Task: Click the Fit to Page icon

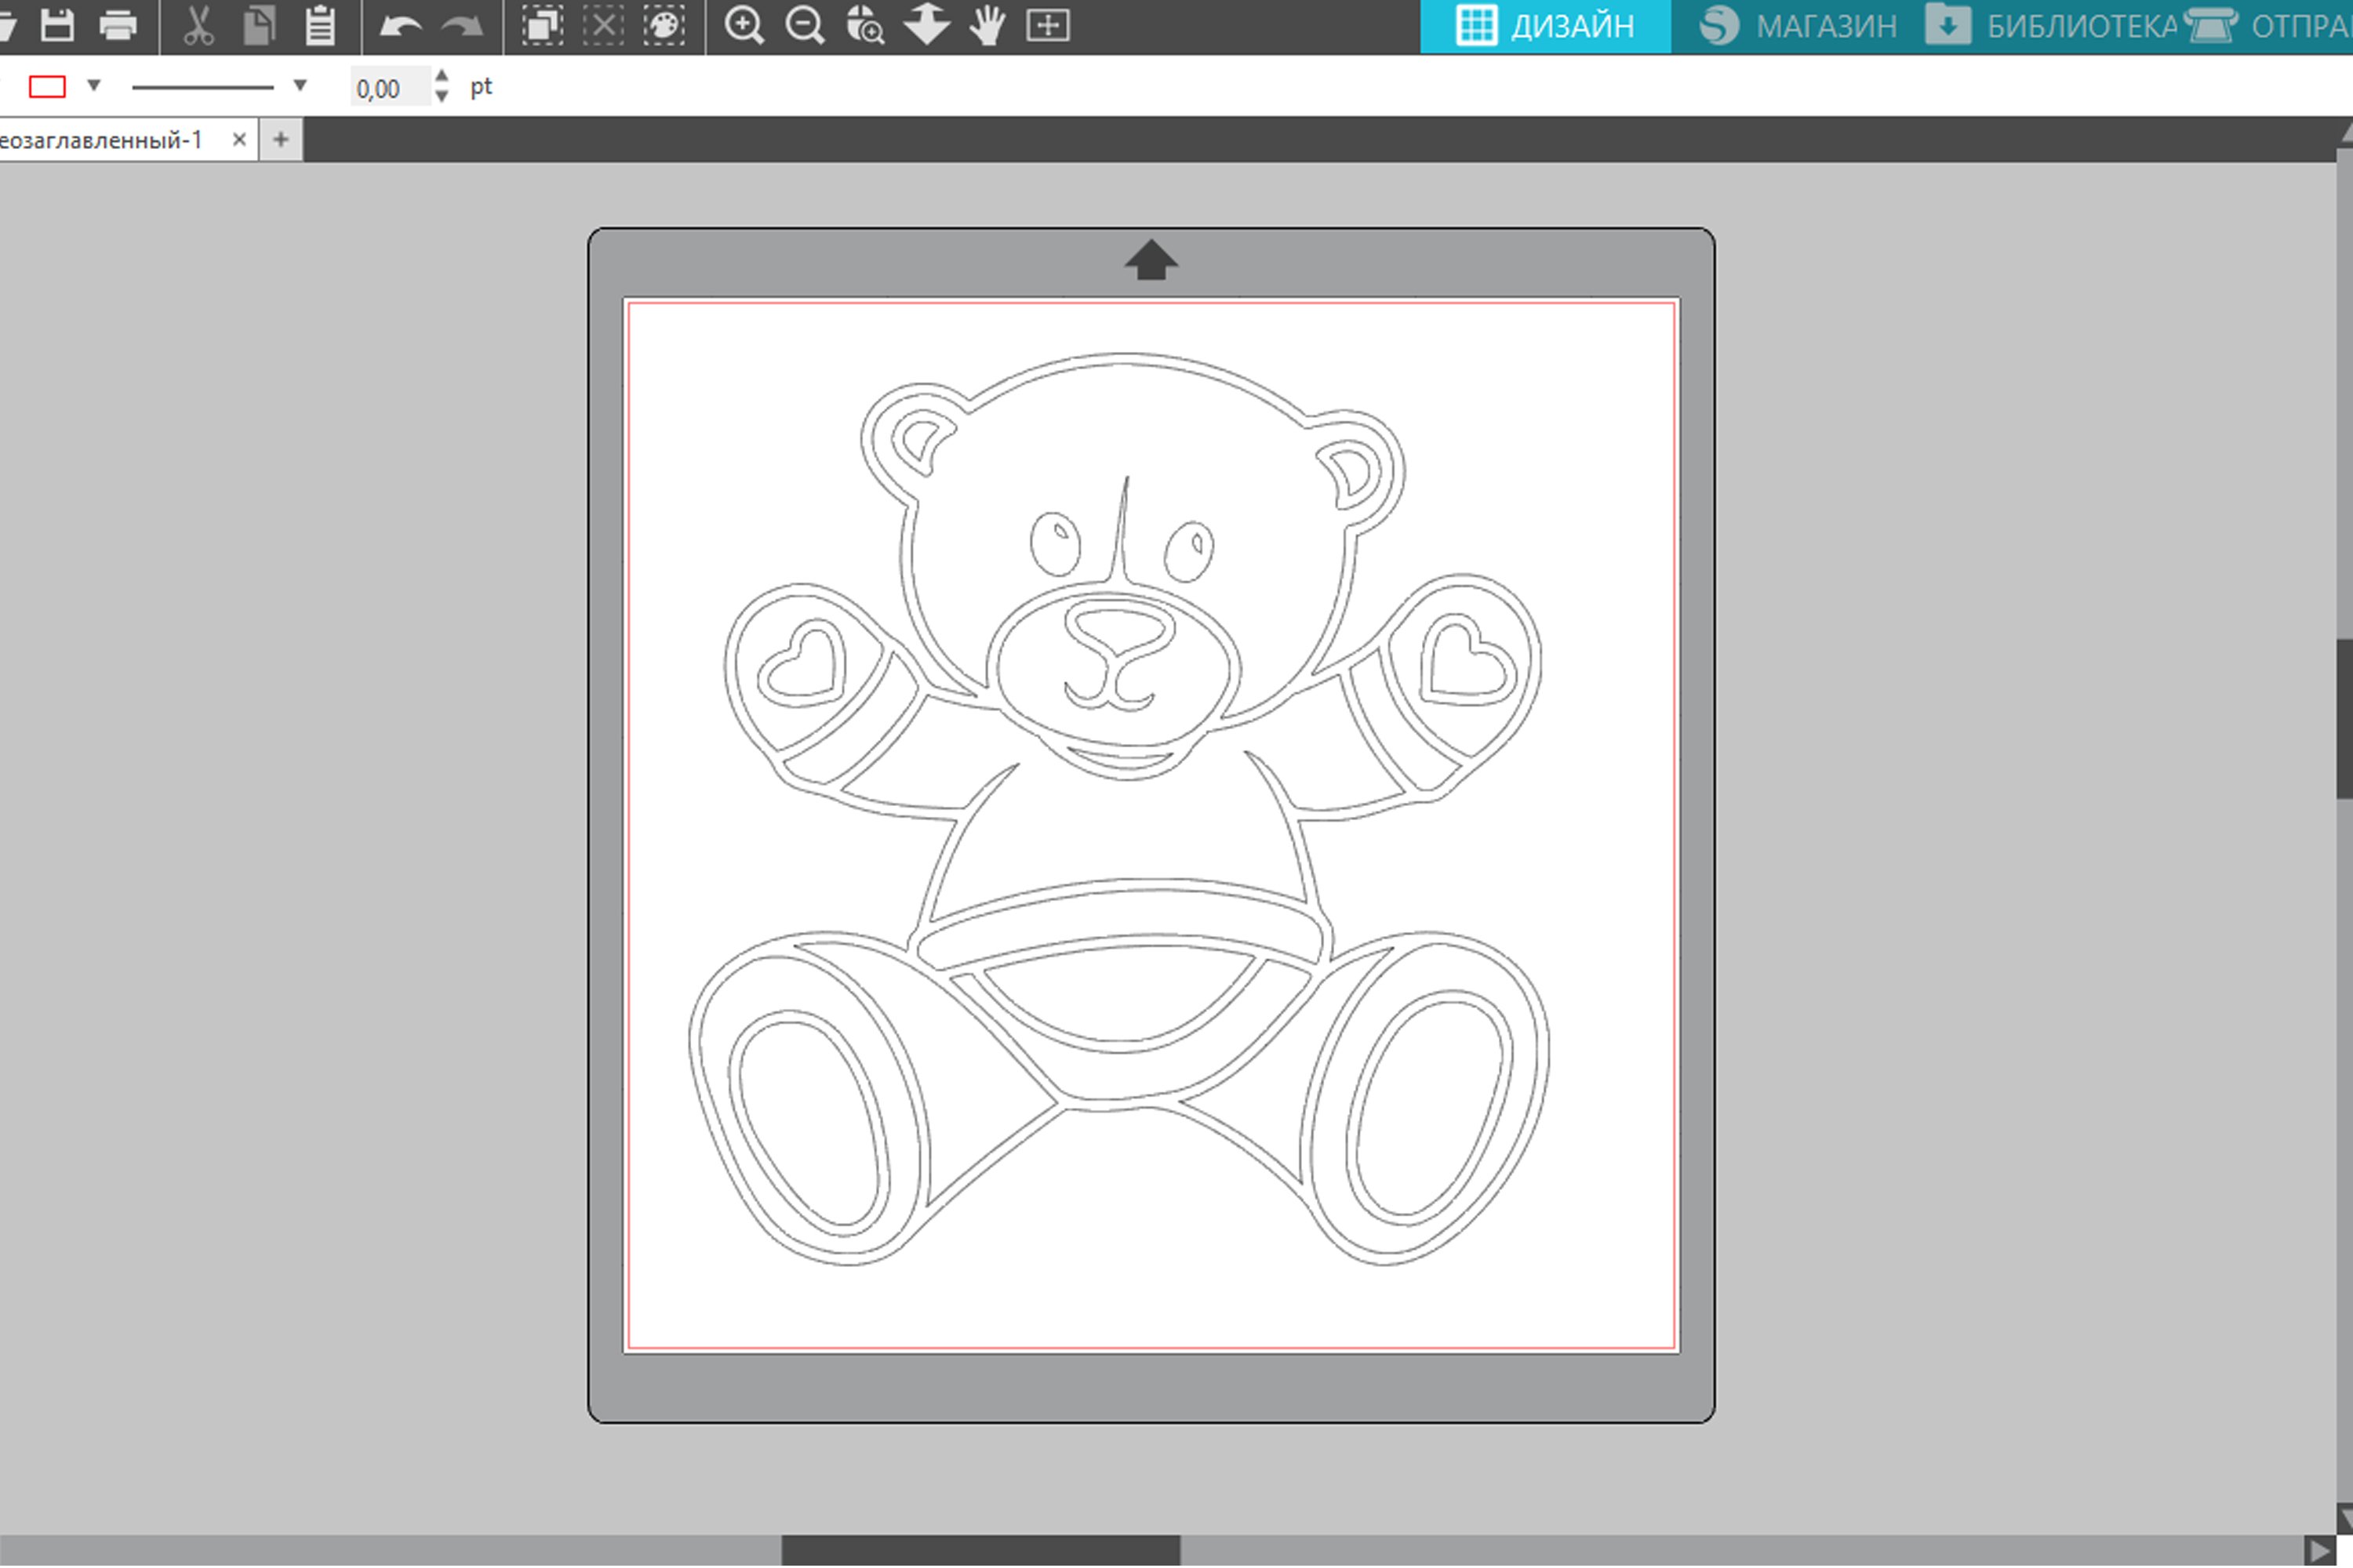Action: tap(1047, 25)
